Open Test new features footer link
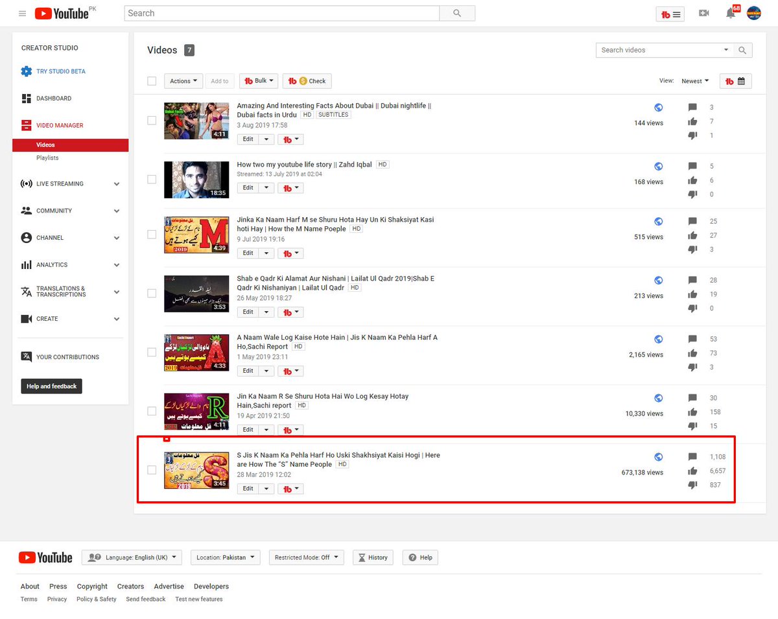 199,600
